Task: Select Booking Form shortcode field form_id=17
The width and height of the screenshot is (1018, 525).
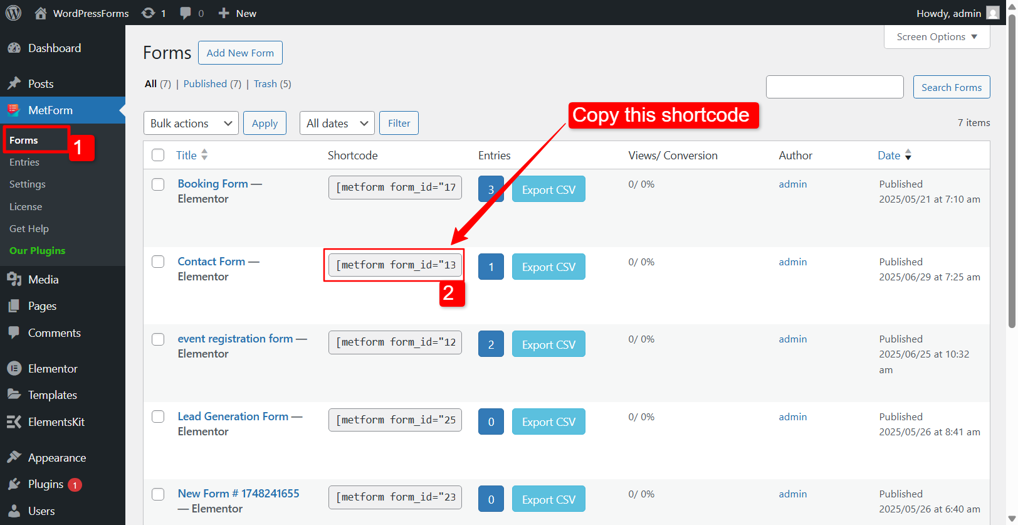Action: [x=395, y=187]
